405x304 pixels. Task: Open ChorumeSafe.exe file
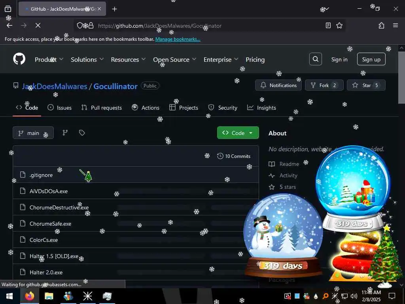click(50, 224)
